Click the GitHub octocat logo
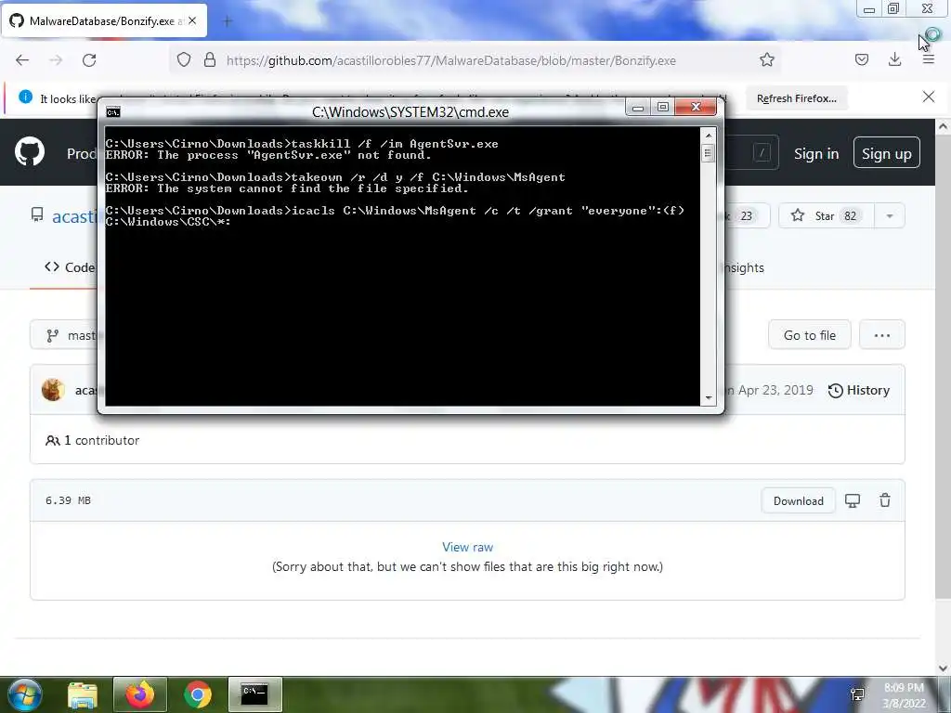The image size is (951, 713). click(x=30, y=151)
